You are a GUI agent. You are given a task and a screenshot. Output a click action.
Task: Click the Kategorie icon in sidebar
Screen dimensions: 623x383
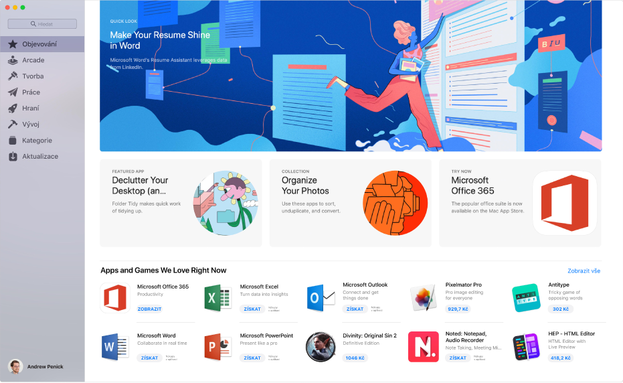click(13, 141)
